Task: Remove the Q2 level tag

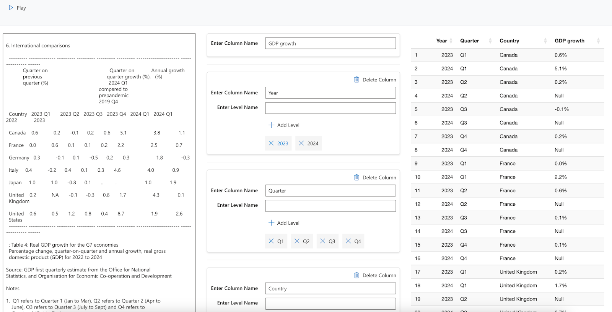Action: pos(297,241)
